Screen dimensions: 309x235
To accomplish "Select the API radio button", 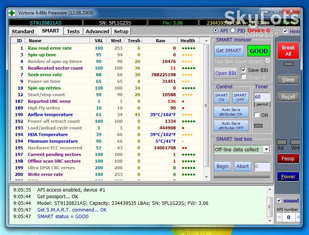I will click(x=215, y=30).
